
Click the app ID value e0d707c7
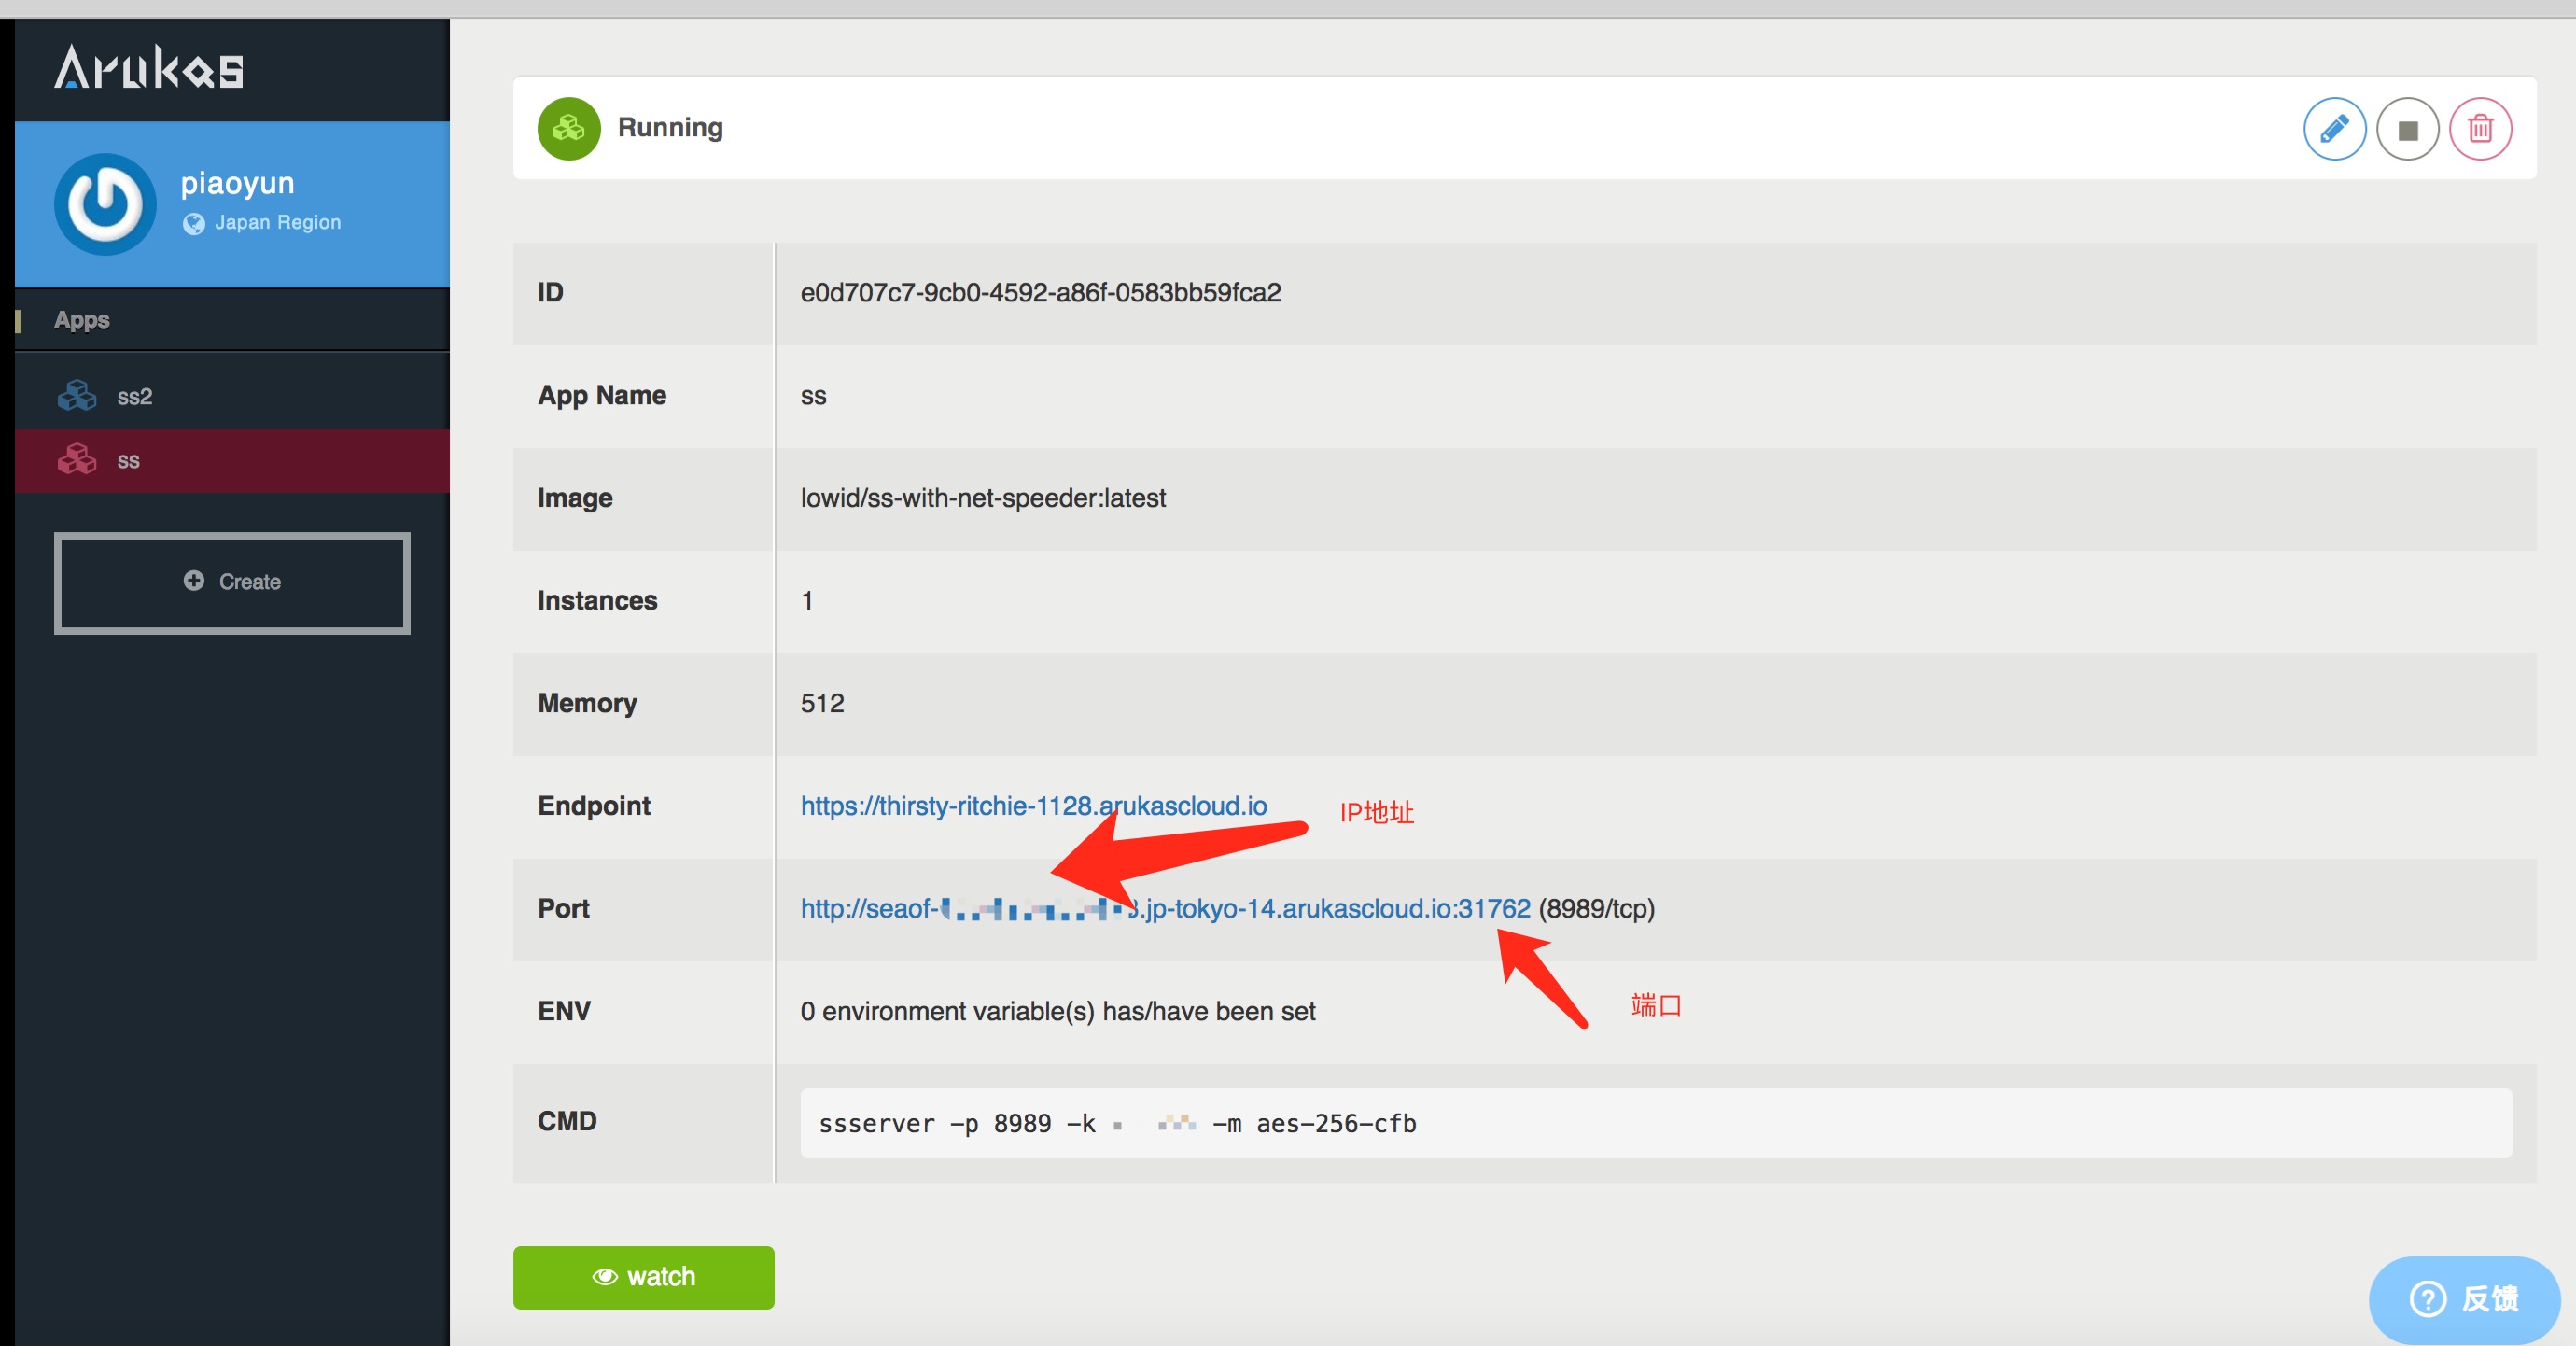[1040, 293]
